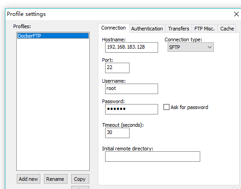Click in the Port field

tap(117, 68)
